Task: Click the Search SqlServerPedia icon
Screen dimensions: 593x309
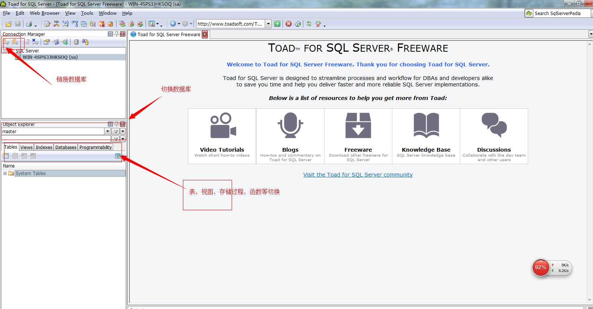Action: click(x=529, y=13)
